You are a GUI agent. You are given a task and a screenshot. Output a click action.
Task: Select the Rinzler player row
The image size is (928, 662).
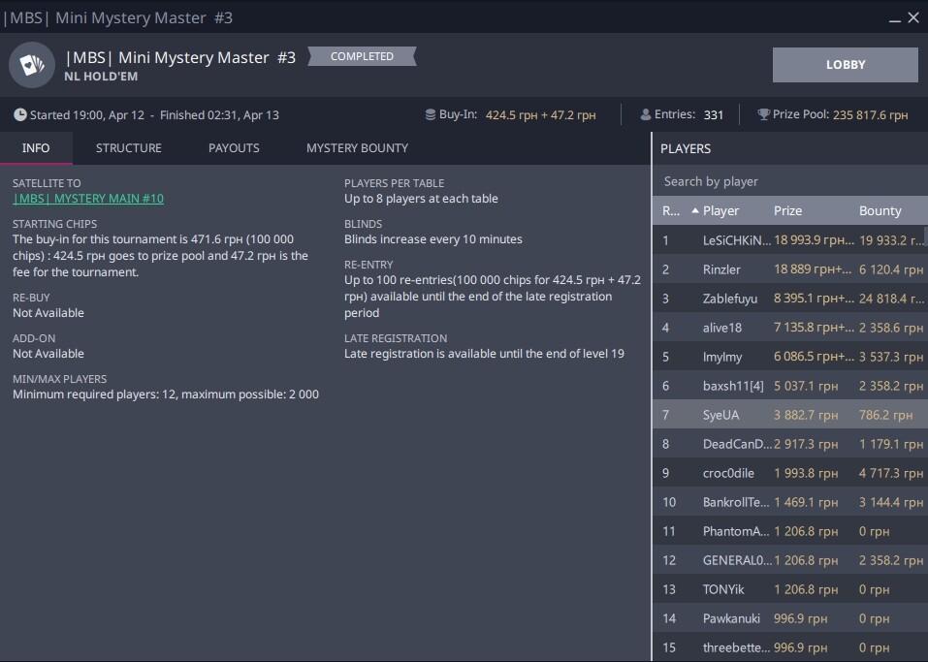(x=790, y=269)
